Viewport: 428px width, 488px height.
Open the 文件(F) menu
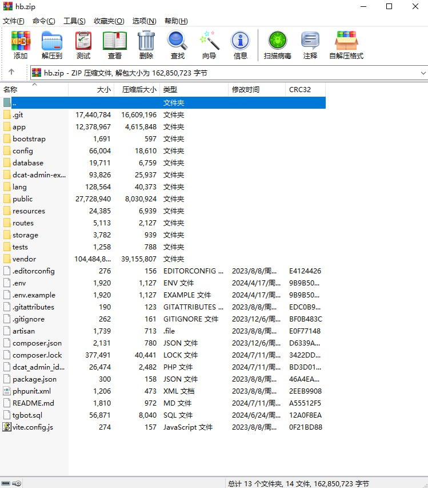pos(14,21)
